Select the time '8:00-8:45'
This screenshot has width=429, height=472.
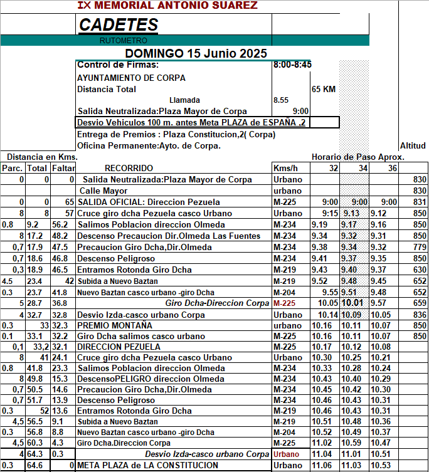coord(292,65)
